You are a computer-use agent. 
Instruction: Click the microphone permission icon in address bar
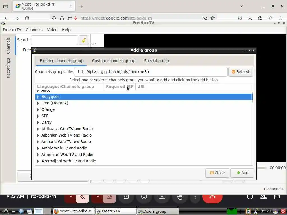[75, 18]
